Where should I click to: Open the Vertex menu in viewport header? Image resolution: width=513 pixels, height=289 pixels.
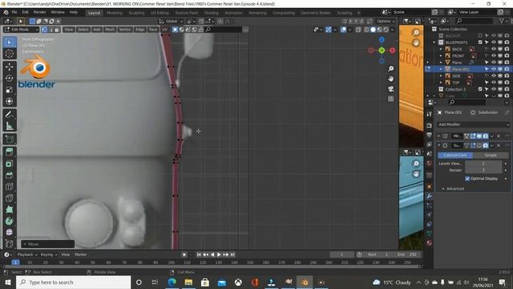[x=125, y=30]
